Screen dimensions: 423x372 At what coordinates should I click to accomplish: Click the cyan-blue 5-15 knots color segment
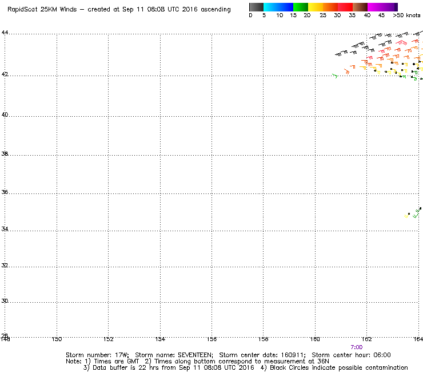[x=278, y=7]
